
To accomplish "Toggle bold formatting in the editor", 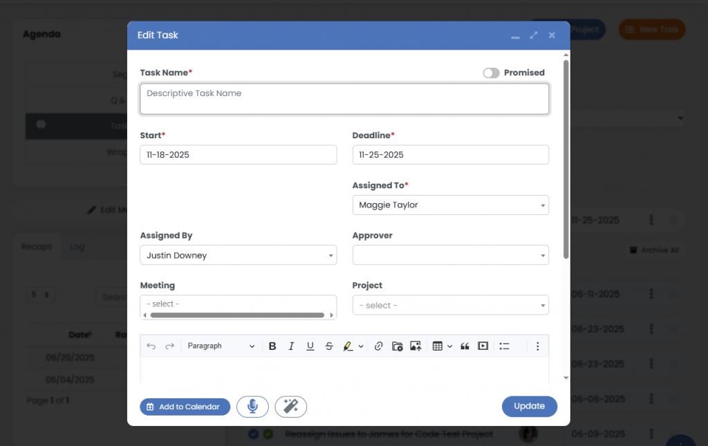I will [272, 346].
